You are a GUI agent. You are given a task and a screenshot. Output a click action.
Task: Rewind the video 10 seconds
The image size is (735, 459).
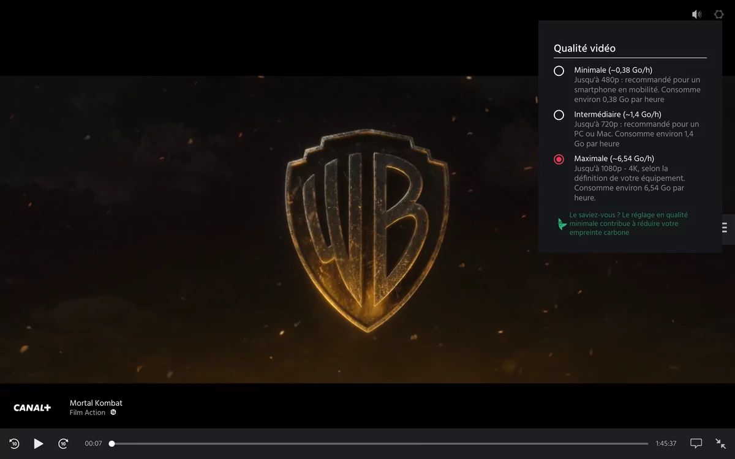(15, 444)
